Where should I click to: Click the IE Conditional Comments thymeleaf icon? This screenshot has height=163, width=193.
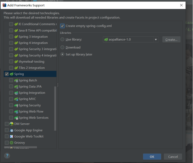[16, 24]
